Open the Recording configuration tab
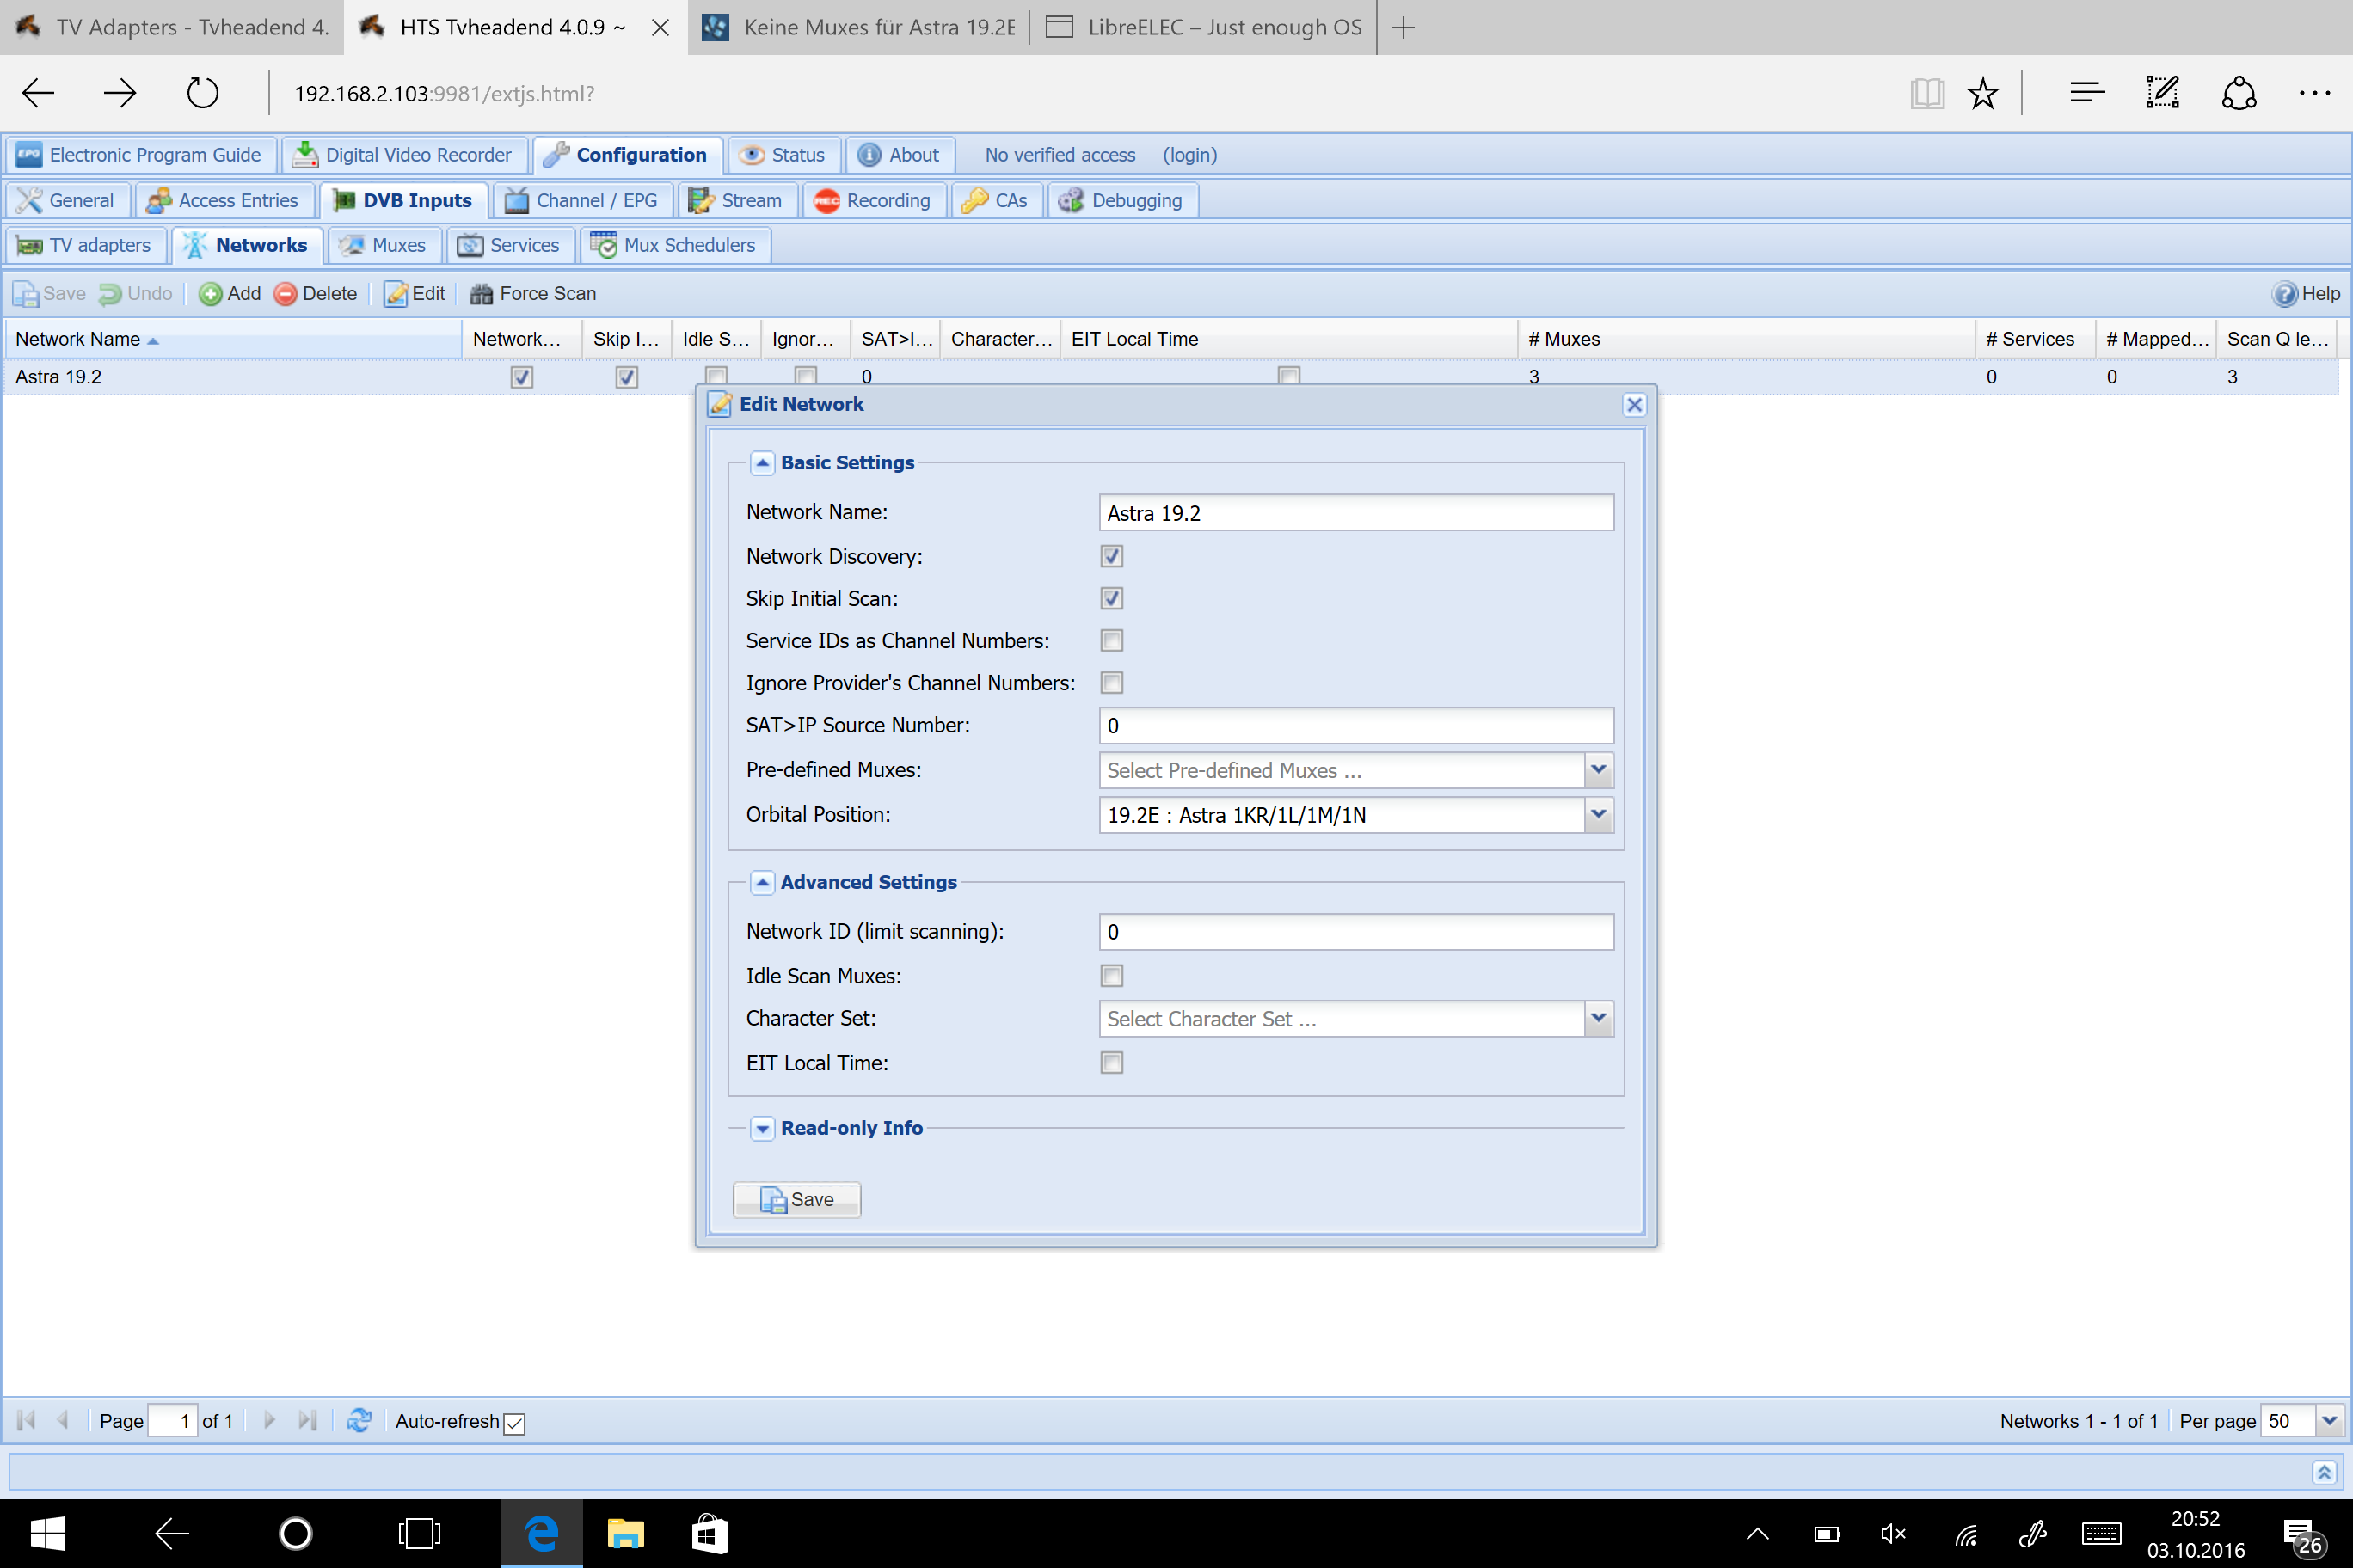The height and width of the screenshot is (1568, 2353). coord(874,200)
